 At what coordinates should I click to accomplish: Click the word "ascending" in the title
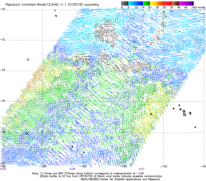coord(91,5)
